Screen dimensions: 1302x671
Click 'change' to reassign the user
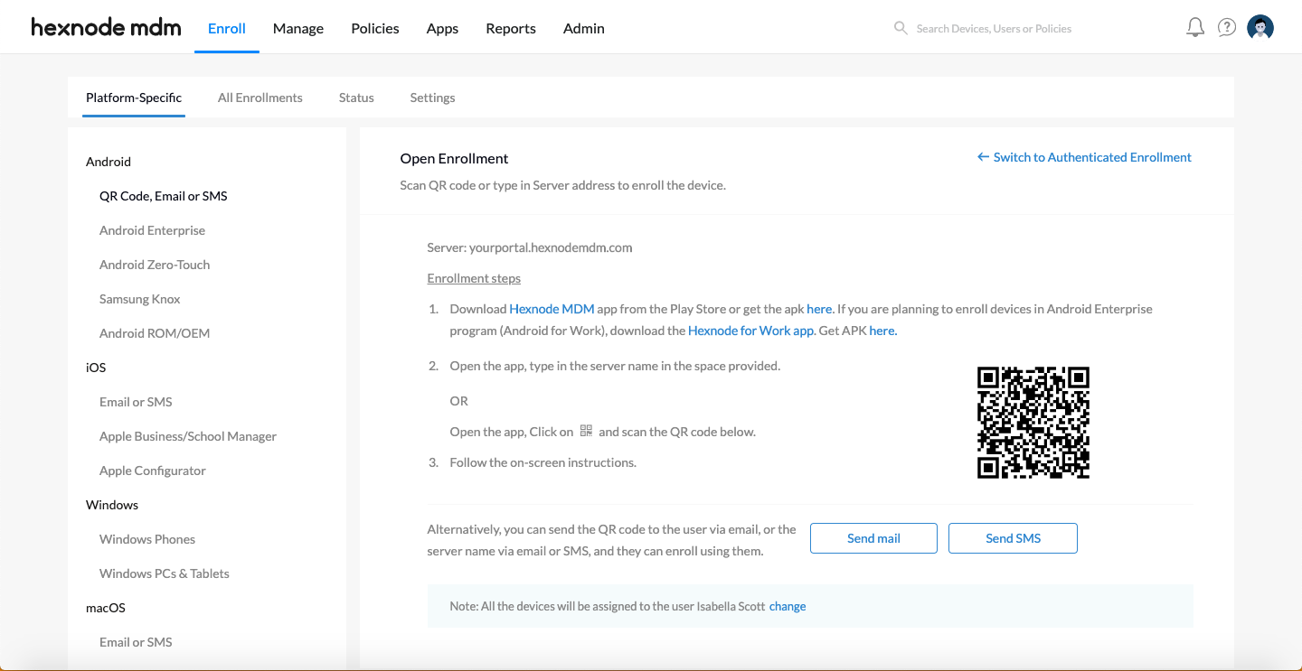pyautogui.click(x=788, y=607)
